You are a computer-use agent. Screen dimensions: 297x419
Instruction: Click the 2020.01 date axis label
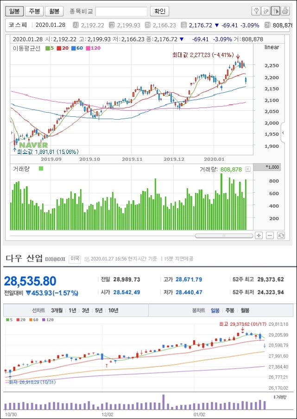point(214,159)
